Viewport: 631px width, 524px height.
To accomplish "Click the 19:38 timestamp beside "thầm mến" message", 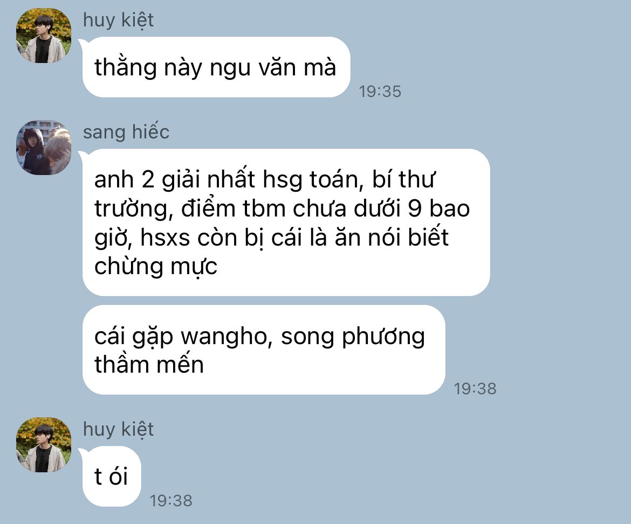I will tap(475, 389).
